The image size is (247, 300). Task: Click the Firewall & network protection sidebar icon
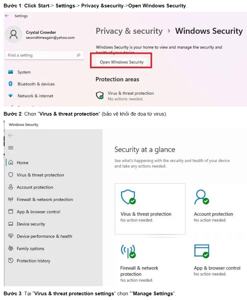point(10,200)
